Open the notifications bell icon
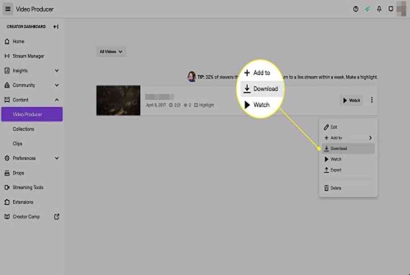The width and height of the screenshot is (410, 275). [x=379, y=9]
